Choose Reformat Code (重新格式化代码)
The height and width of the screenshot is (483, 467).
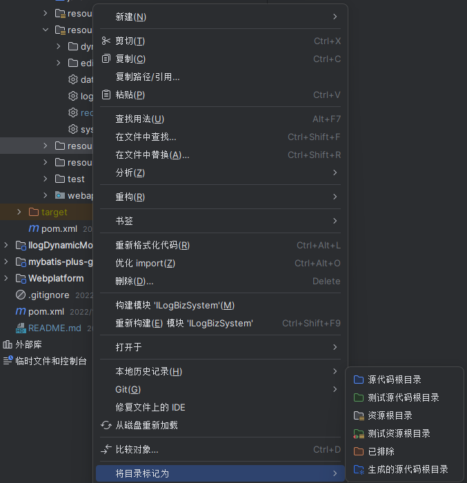(x=152, y=246)
